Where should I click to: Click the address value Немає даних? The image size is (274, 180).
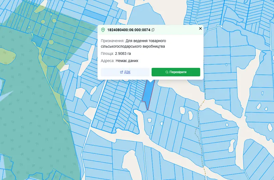(127, 61)
